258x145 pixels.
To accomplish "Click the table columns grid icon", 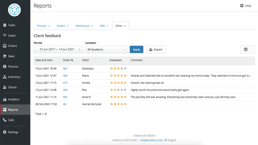I will [x=246, y=49].
